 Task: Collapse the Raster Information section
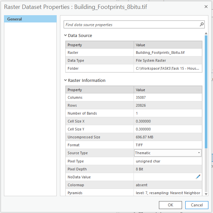[65, 81]
